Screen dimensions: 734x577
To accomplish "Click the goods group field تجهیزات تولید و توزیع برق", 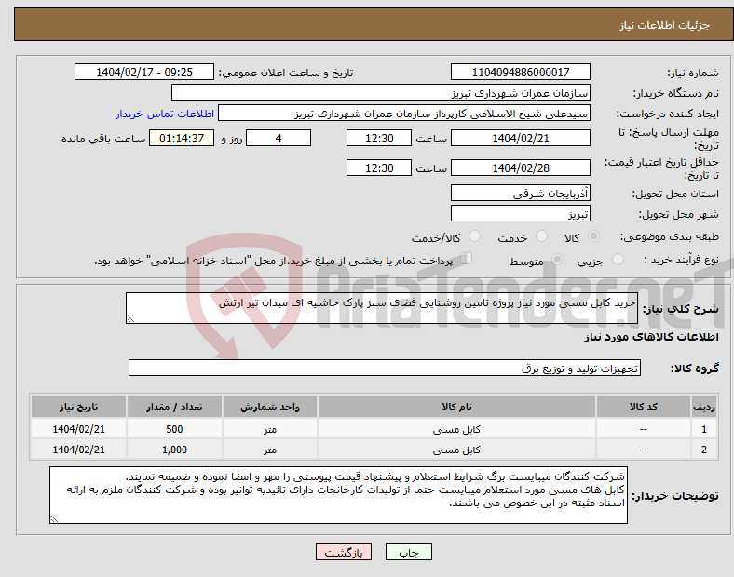I will point(385,368).
